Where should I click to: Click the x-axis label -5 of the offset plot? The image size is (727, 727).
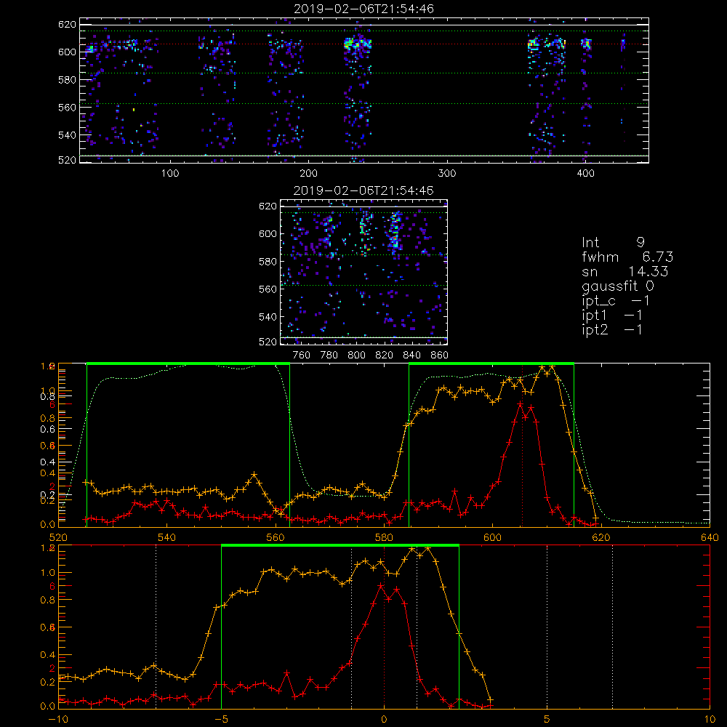click(221, 719)
